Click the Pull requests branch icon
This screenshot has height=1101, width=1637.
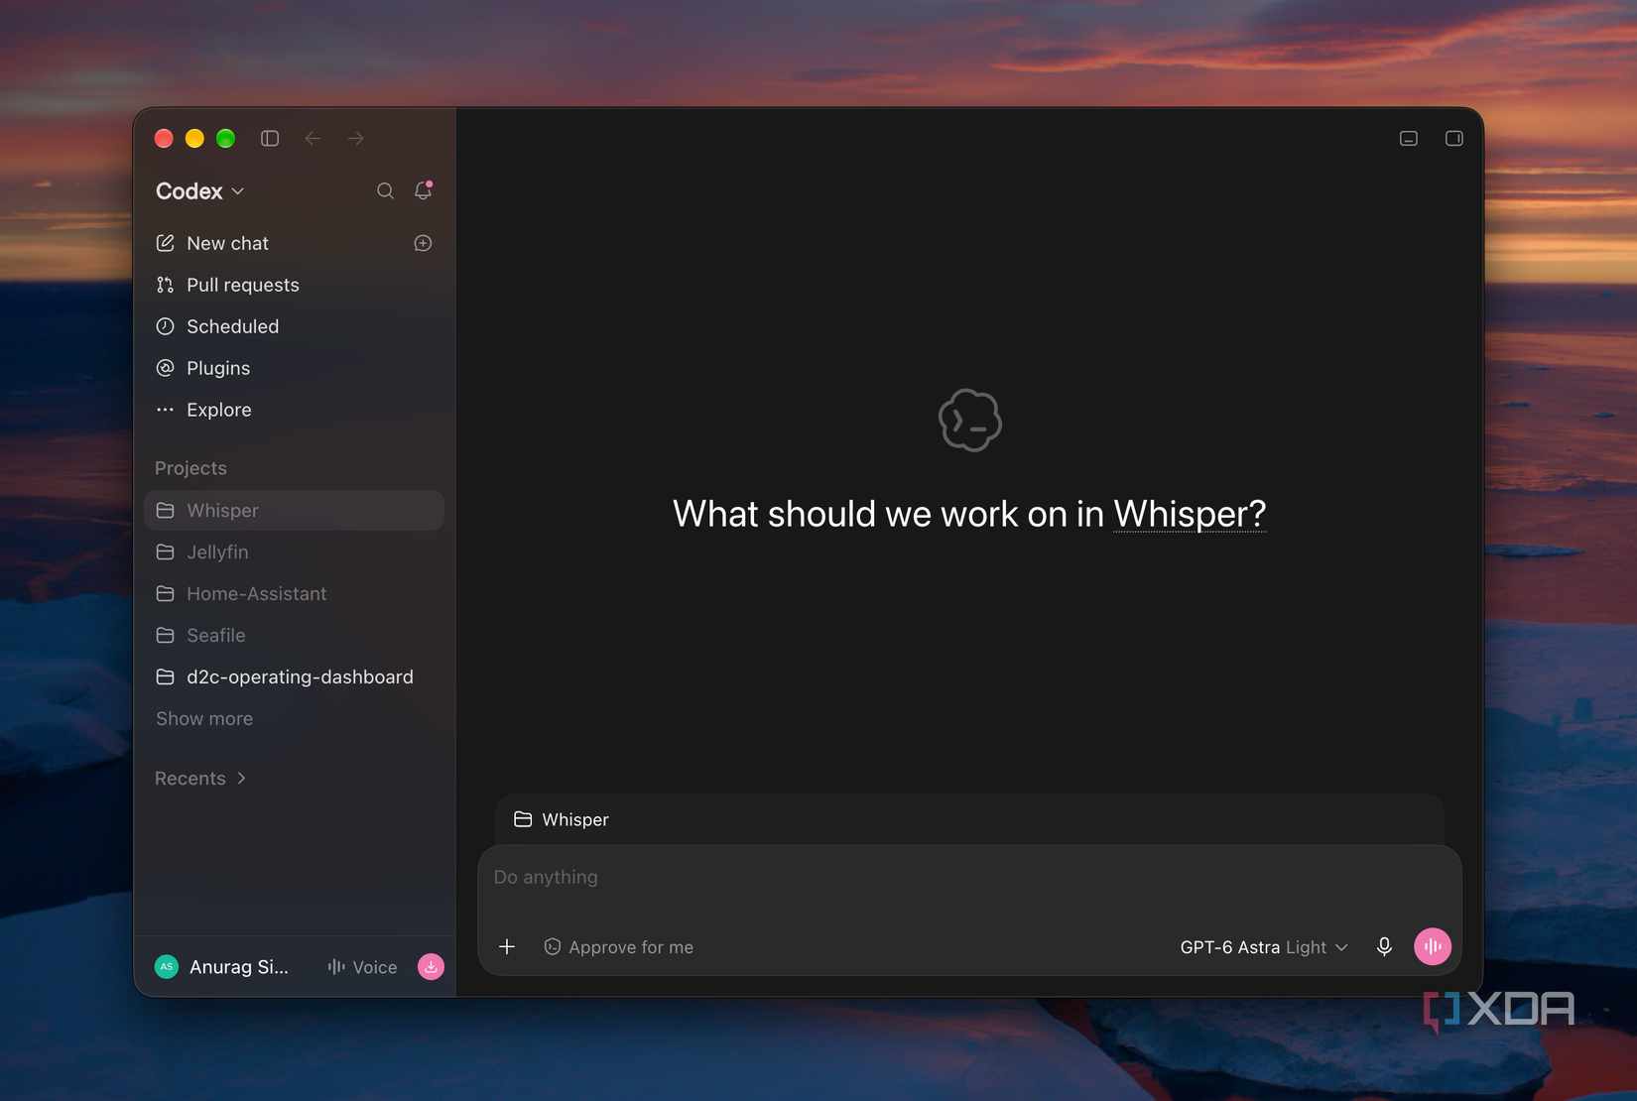click(x=166, y=285)
